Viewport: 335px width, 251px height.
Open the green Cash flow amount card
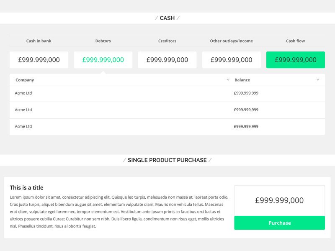click(x=296, y=60)
